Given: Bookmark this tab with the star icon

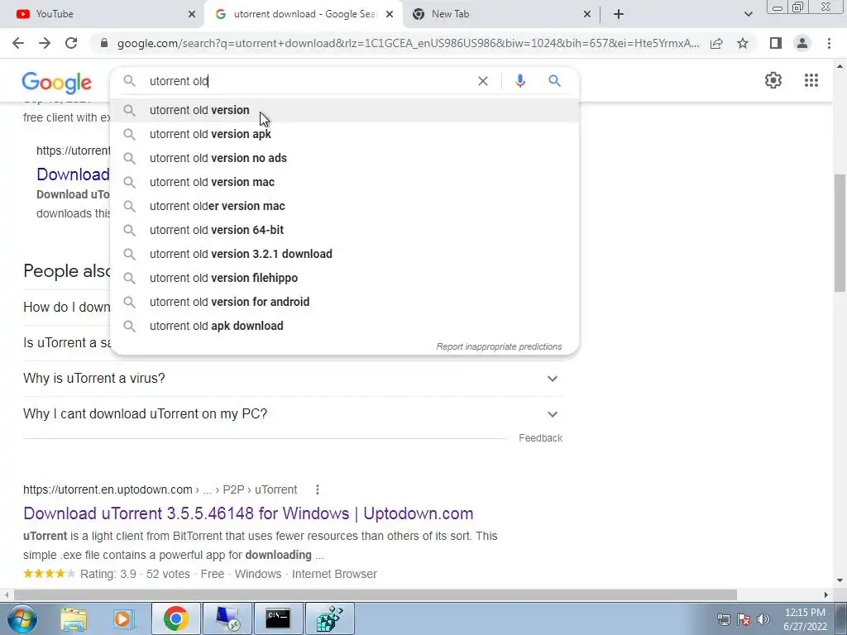Looking at the screenshot, I should pos(743,43).
